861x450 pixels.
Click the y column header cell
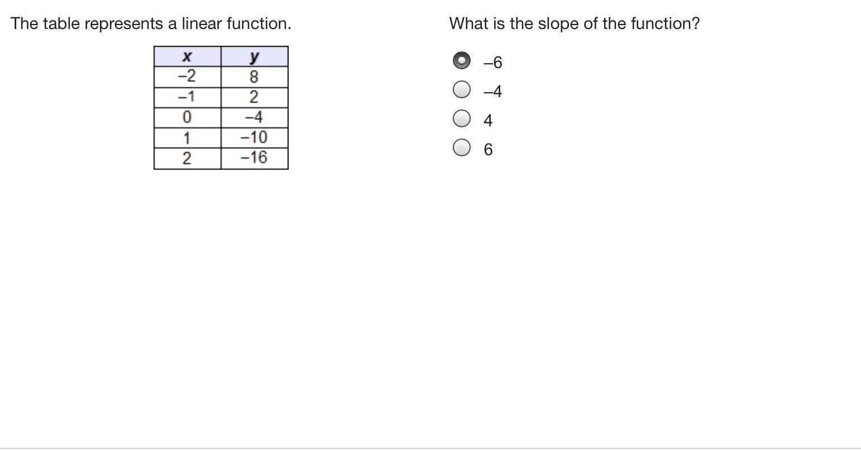(x=255, y=56)
